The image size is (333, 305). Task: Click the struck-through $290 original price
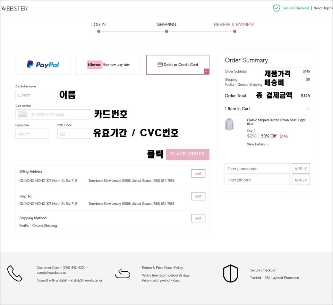click(252, 136)
